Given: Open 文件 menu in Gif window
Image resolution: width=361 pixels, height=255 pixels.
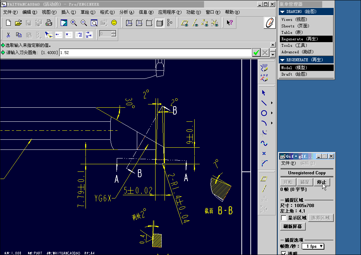Looking at the screenshot, I should (288, 163).
